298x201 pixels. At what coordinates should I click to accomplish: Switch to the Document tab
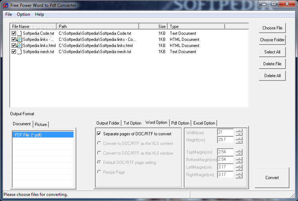click(21, 124)
